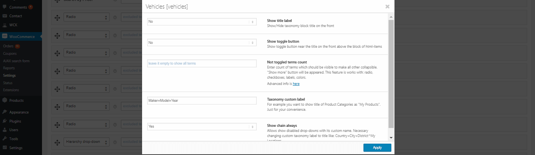This screenshot has height=155, width=535.
Task: Click the Plugins plug icon
Action: (x=5, y=121)
